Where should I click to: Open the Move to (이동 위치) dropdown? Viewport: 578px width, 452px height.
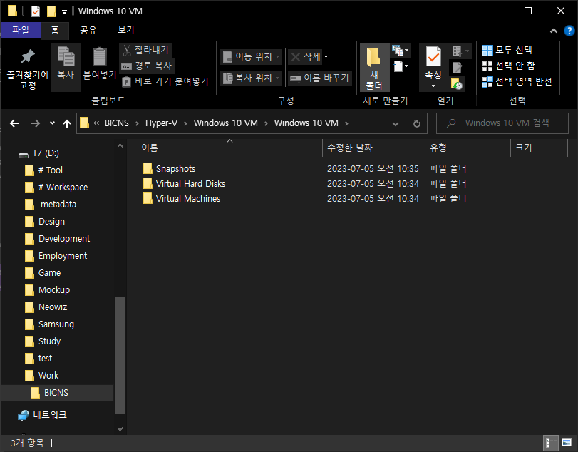point(251,56)
